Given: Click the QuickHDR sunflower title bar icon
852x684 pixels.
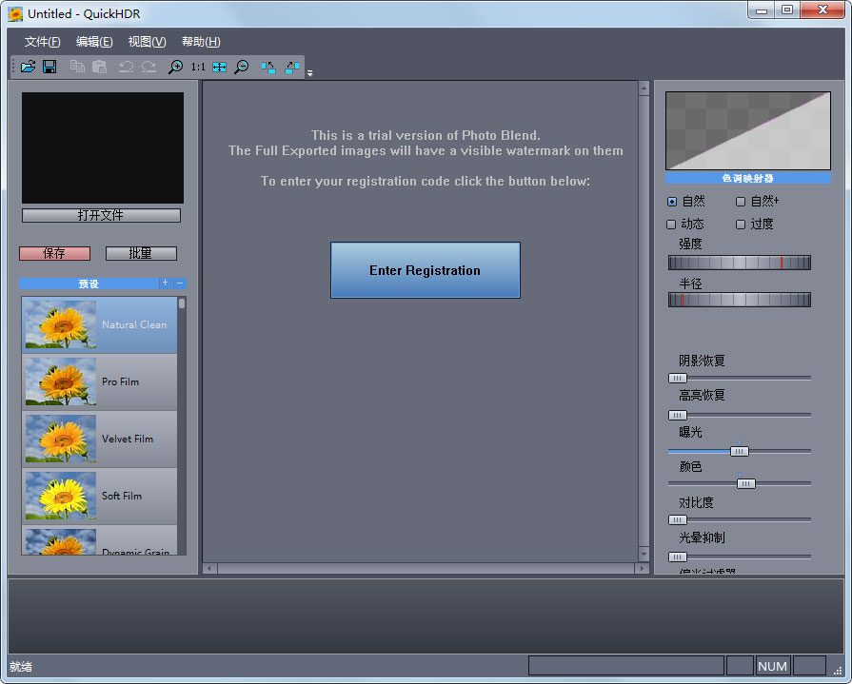Looking at the screenshot, I should (x=15, y=14).
